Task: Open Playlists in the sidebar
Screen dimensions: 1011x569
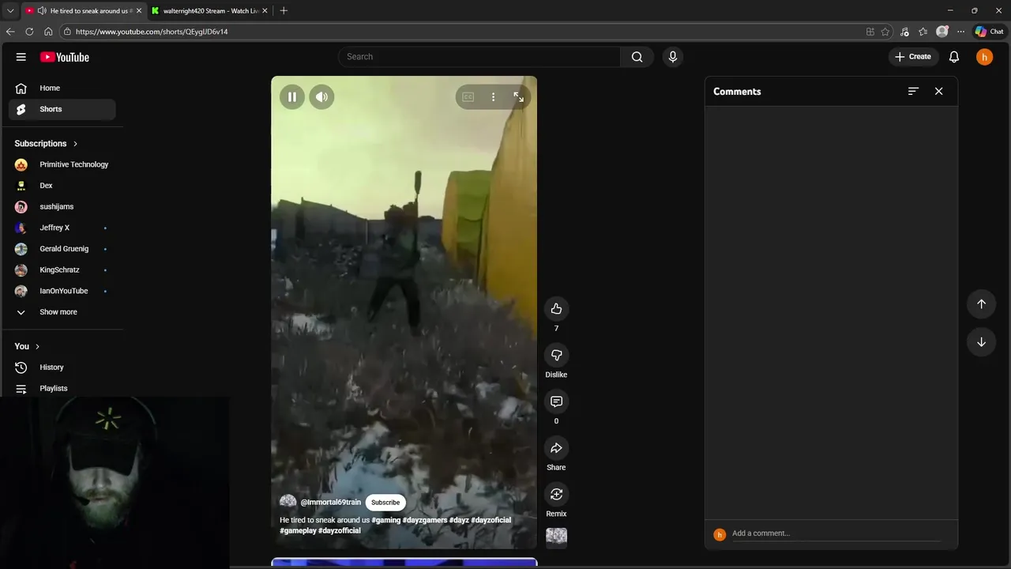Action: click(62, 389)
